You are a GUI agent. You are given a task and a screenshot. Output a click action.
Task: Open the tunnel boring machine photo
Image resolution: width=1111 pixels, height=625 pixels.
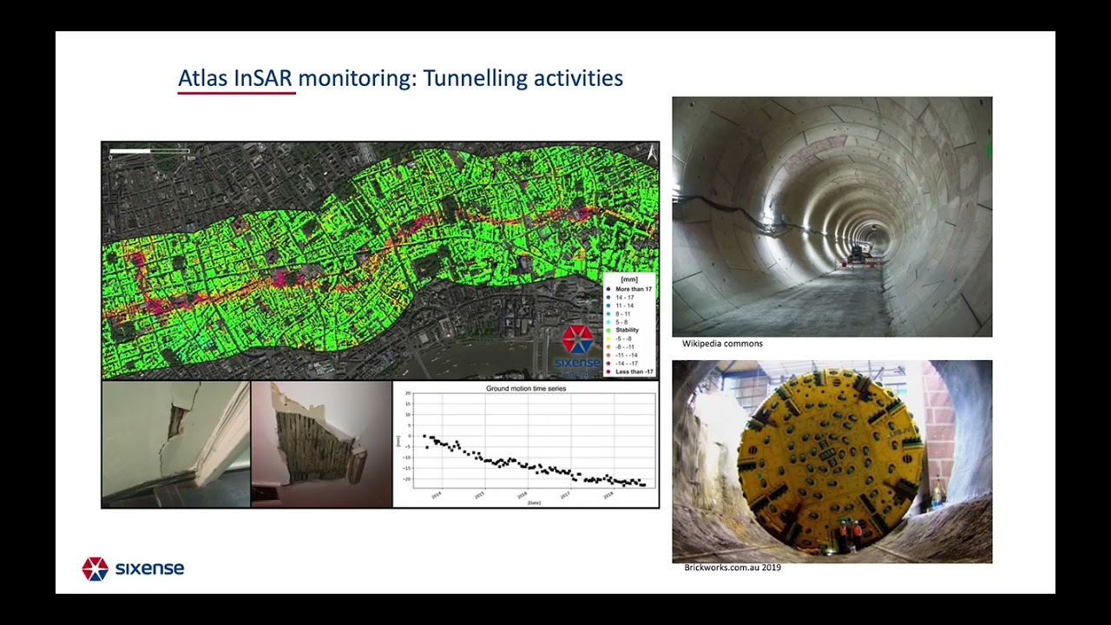coord(832,462)
